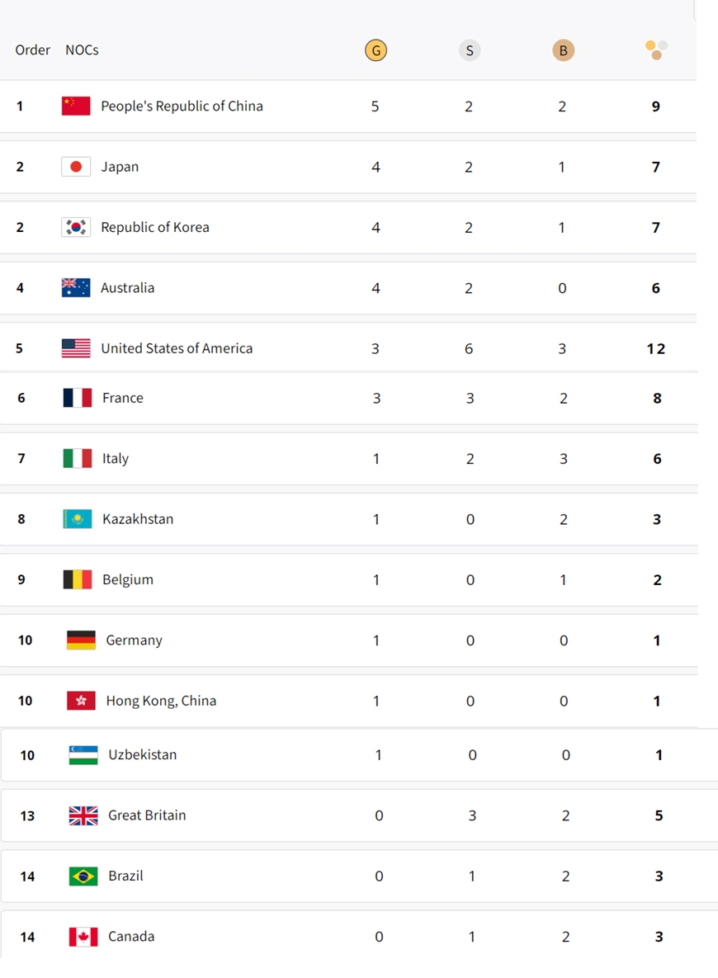Open the United States of America entry

(x=177, y=348)
